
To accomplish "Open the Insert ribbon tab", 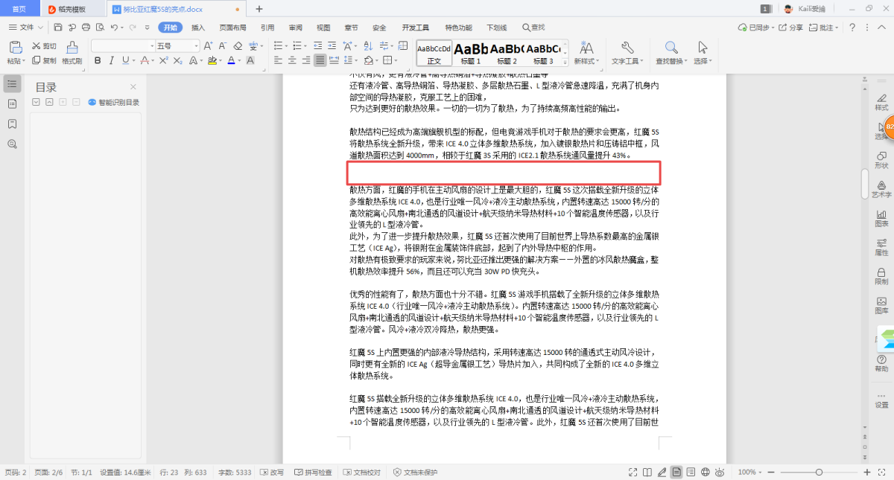I will click(198, 28).
